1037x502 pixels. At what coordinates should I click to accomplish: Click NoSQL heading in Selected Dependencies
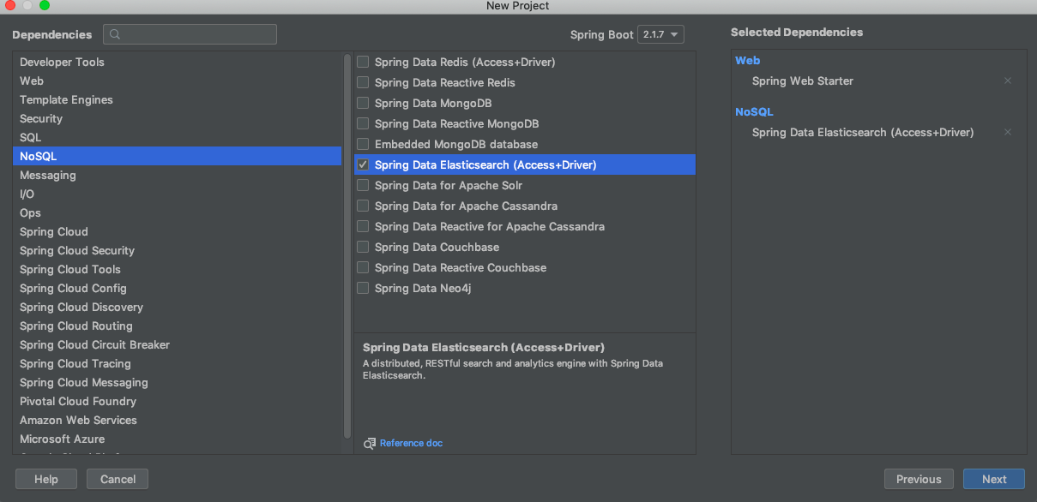pos(754,112)
